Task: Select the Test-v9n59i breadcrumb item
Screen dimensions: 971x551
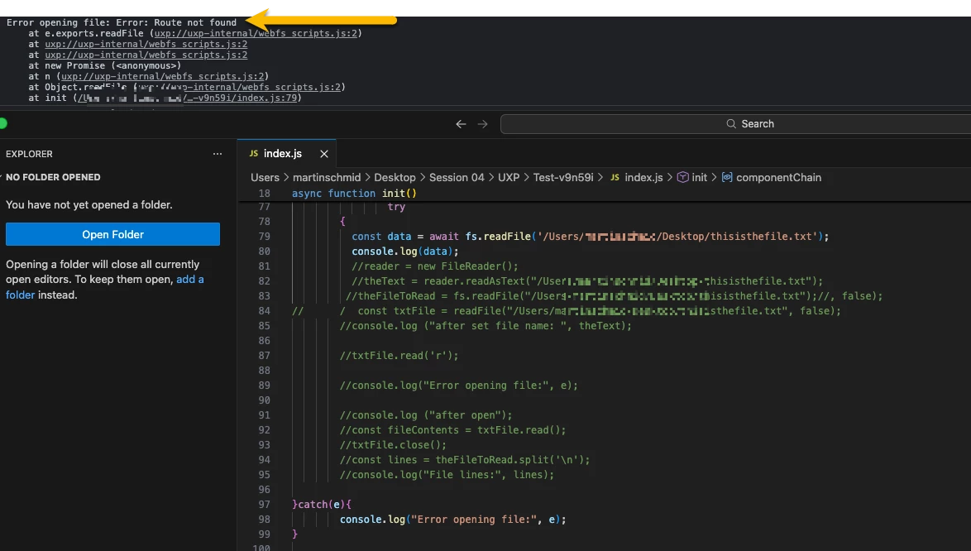Action: [x=563, y=178]
